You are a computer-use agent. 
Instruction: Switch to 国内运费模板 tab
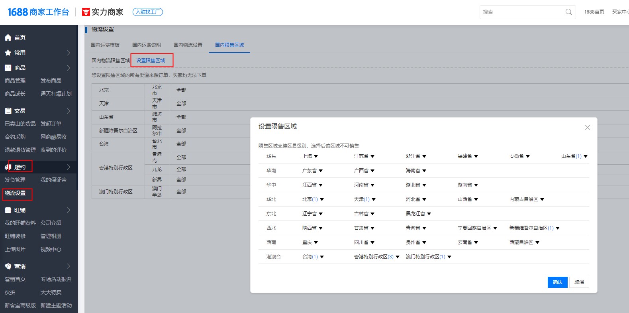[105, 45]
